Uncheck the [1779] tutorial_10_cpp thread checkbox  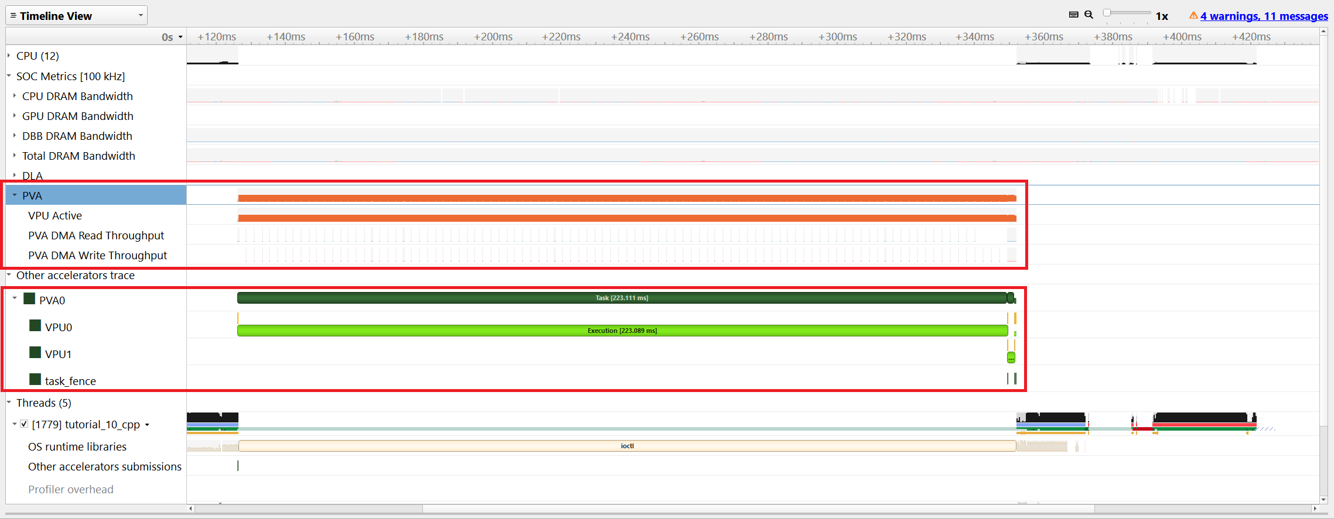[24, 424]
